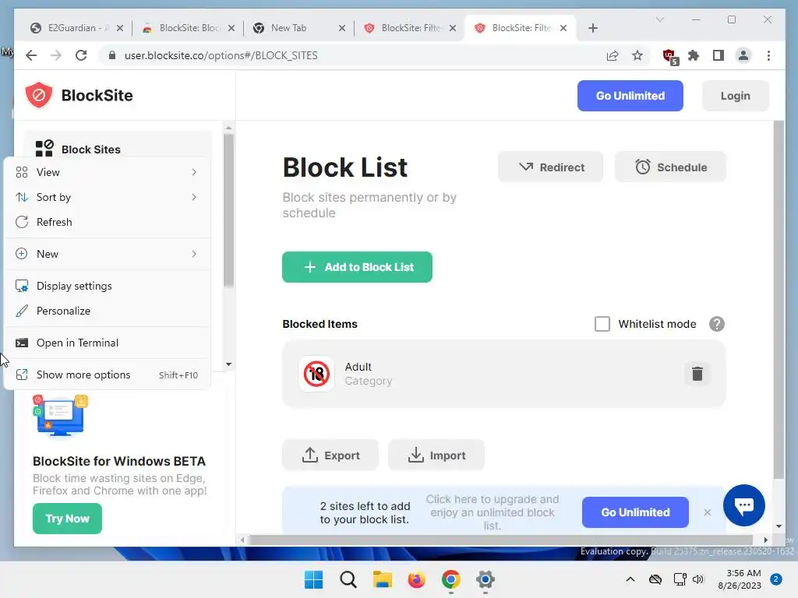This screenshot has width=798, height=598.
Task: Go back to previous page
Action: pyautogui.click(x=31, y=55)
